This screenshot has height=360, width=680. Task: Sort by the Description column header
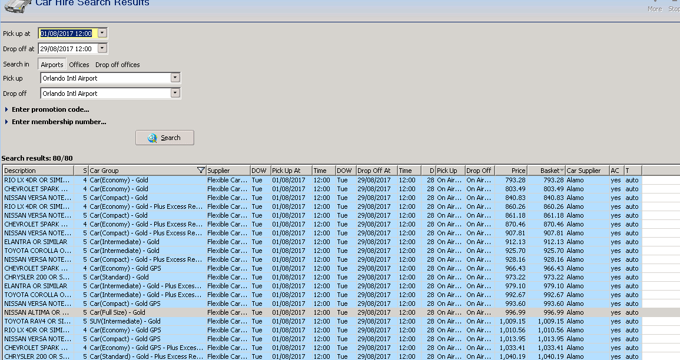tap(38, 170)
